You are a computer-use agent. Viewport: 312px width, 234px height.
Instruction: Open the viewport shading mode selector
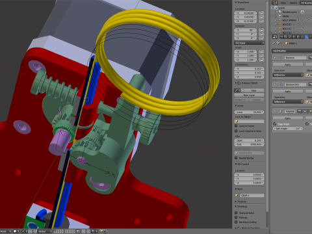point(16,231)
